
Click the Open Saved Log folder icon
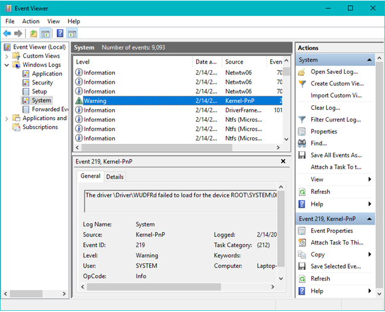[302, 72]
